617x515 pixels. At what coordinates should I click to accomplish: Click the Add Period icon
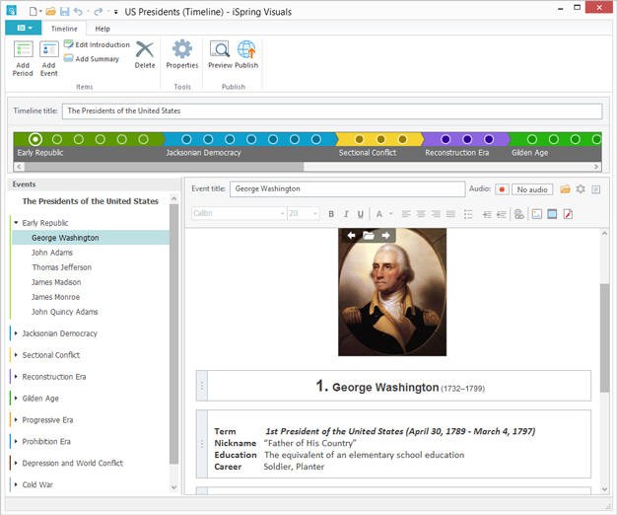pyautogui.click(x=24, y=49)
